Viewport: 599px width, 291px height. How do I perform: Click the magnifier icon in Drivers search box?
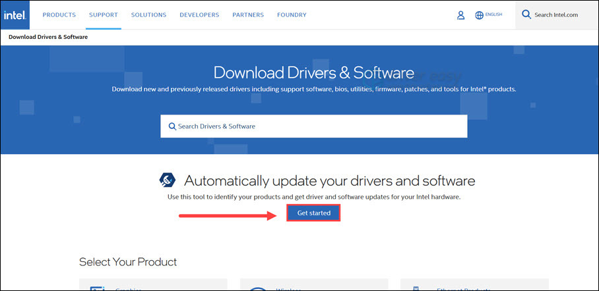pos(172,126)
